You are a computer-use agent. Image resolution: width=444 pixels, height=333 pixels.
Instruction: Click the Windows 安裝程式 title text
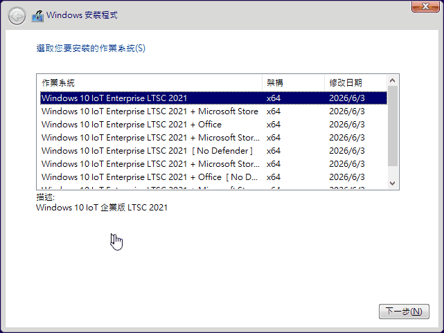pyautogui.click(x=82, y=15)
